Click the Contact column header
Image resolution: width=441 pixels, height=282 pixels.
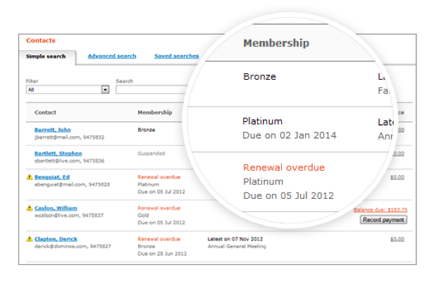tap(45, 112)
